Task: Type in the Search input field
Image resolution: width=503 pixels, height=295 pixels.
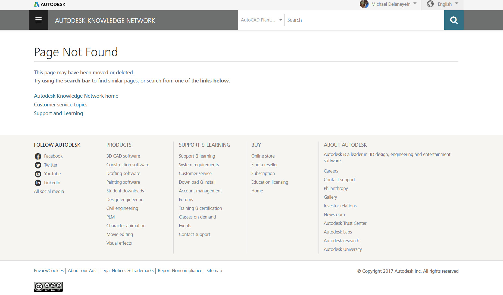Action: pos(364,20)
